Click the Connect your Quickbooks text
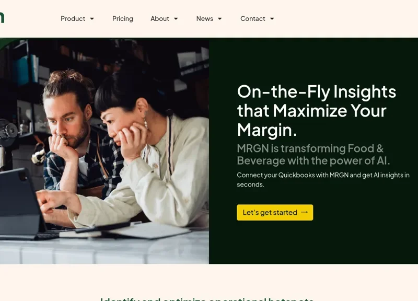Viewport: 418px width, 301px height. click(x=323, y=180)
